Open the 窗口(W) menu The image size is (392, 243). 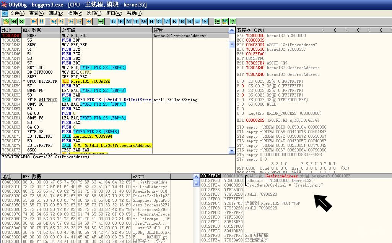point(114,13)
